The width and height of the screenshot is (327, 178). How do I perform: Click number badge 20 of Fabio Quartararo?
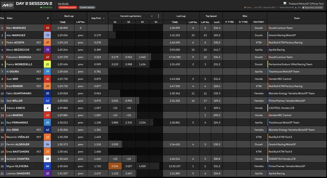point(47,93)
